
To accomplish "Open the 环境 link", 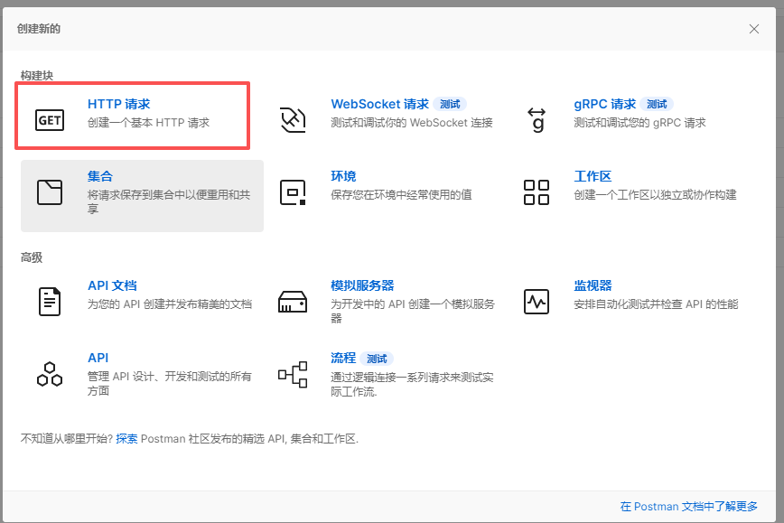I will tap(343, 176).
